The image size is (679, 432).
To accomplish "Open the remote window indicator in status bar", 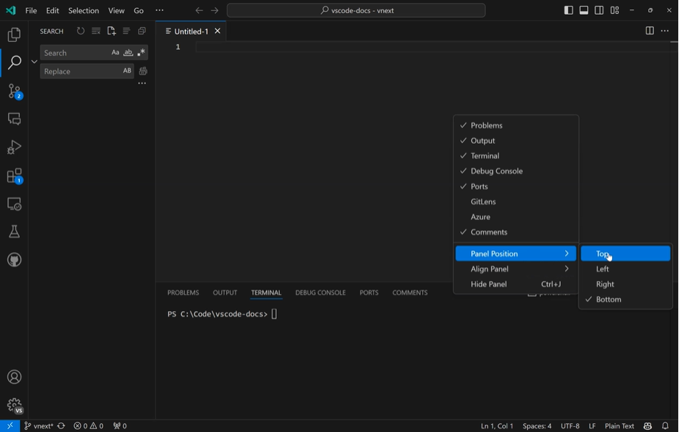I will coord(10,425).
